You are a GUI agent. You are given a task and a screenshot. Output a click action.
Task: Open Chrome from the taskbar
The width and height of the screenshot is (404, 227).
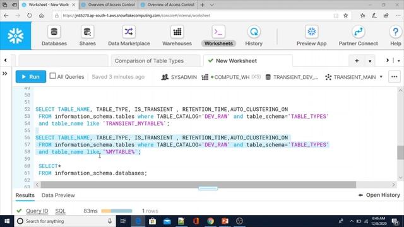(x=210, y=221)
